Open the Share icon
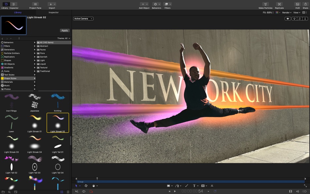This screenshot has width=310, height=194. tap(305, 5)
